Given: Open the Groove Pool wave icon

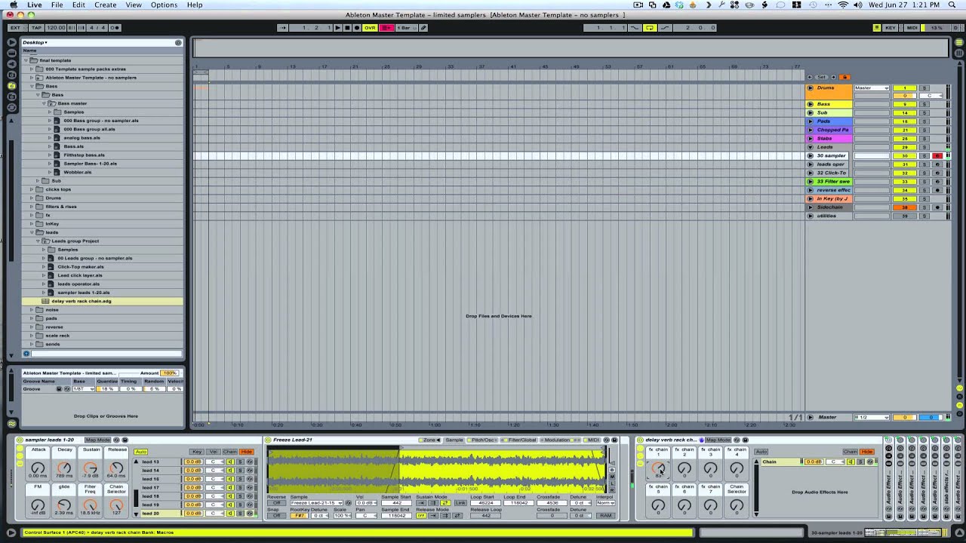Looking at the screenshot, I should click(11, 423).
